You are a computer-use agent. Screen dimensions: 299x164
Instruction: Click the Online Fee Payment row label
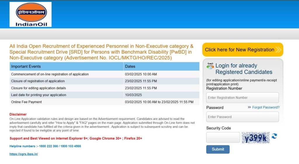click(x=27, y=102)
